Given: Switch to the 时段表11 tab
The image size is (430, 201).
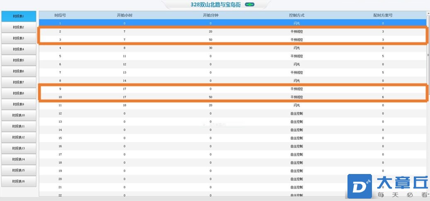Looking at the screenshot, I should (x=19, y=126).
